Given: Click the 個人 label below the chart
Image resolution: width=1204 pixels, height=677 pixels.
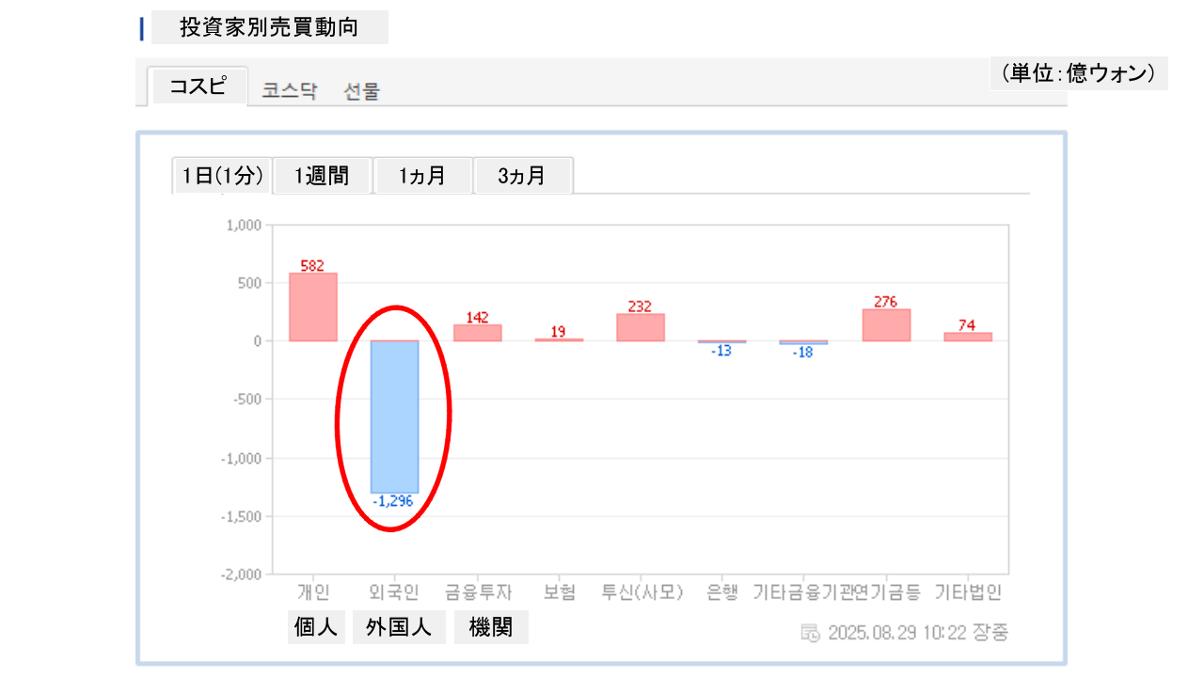Looking at the screenshot, I should coord(316,627).
